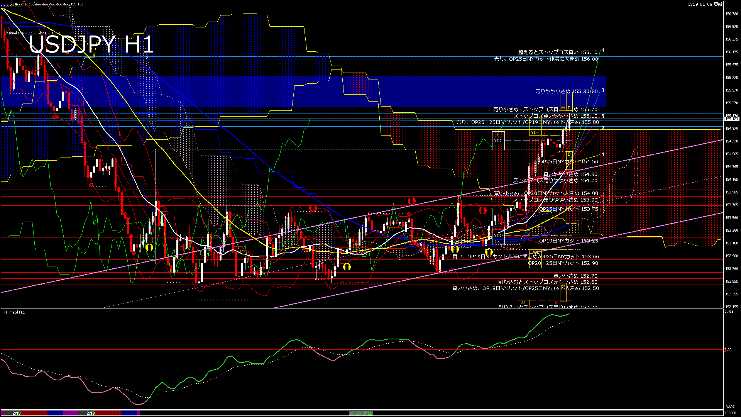Click the 2/18 date marker
Image resolution: width=741 pixels, height=417 pixels.
(16, 413)
